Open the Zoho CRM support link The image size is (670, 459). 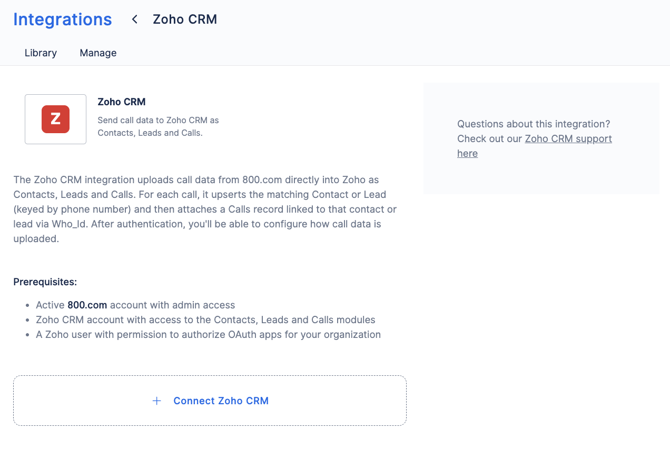pos(568,139)
